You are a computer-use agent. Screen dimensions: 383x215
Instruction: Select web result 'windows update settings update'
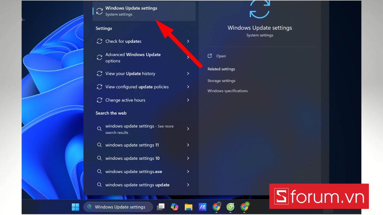(144, 185)
